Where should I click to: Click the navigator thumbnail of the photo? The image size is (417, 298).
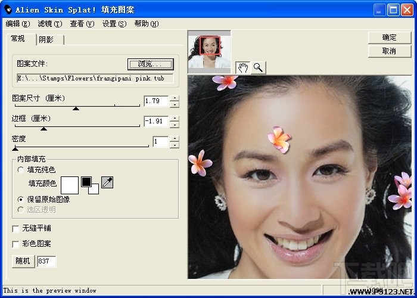pyautogui.click(x=209, y=52)
